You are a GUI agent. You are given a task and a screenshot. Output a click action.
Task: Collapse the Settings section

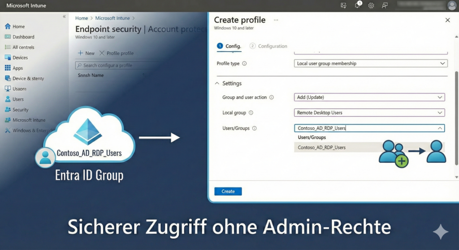218,84
